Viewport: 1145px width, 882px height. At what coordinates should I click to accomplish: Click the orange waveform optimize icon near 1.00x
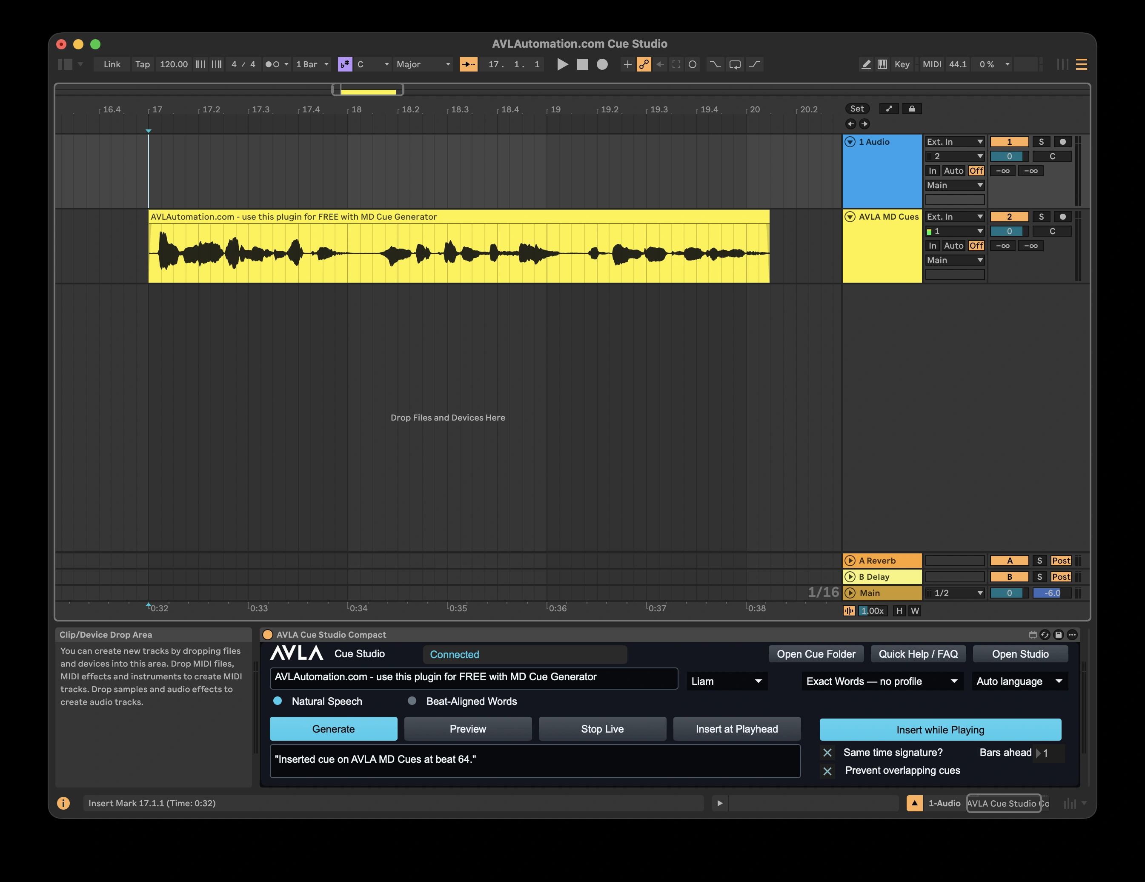click(x=849, y=611)
